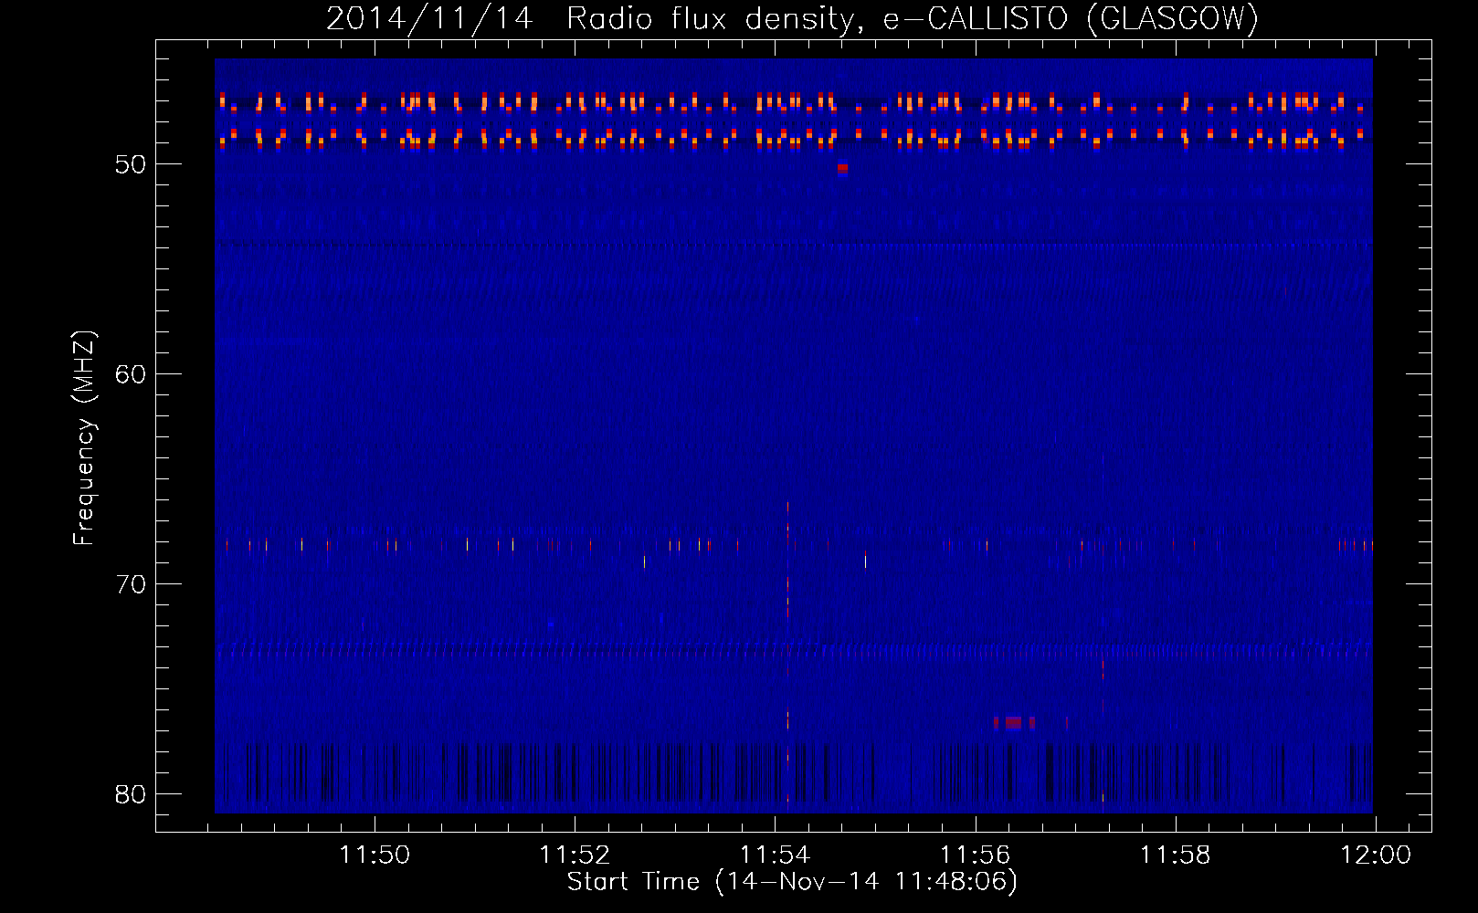
Task: Click the '11:56' time tick label
Action: click(976, 855)
